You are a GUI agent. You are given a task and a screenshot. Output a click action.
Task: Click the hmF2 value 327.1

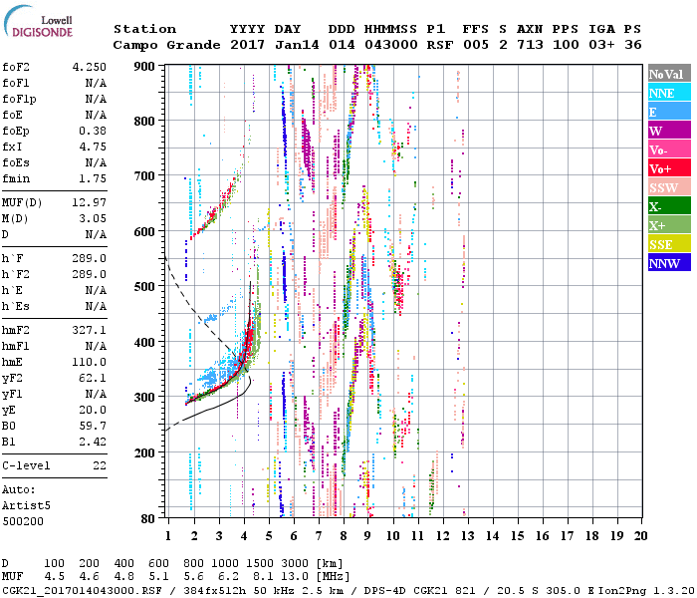point(89,329)
